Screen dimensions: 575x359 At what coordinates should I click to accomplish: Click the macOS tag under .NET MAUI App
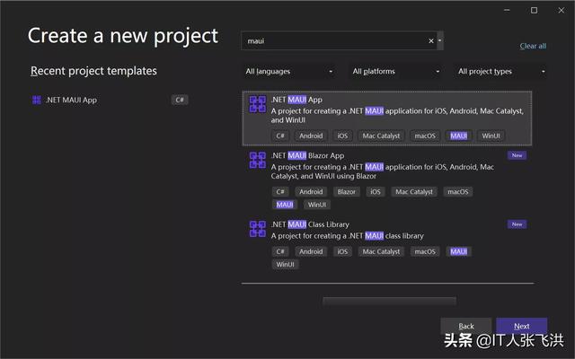tap(425, 136)
